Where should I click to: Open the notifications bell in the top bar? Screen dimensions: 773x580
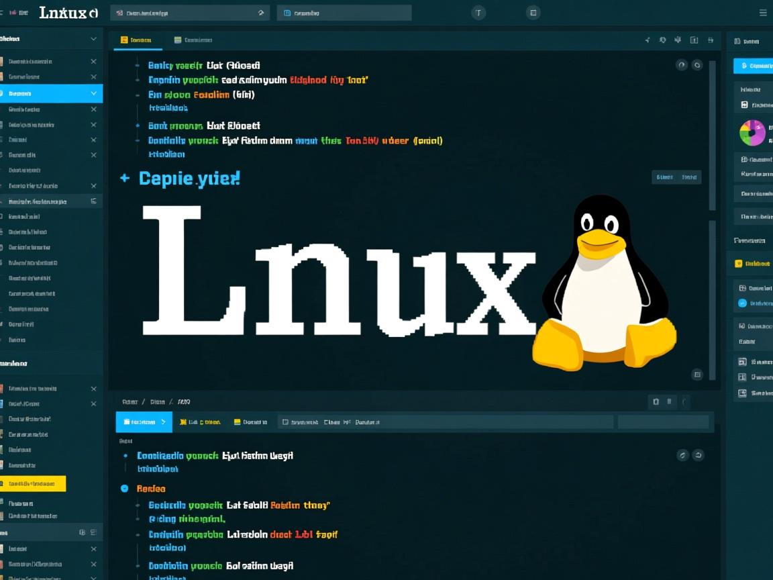(x=479, y=12)
